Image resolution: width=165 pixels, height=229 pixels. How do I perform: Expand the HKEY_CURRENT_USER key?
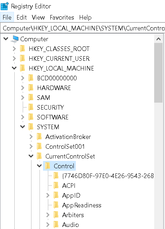pyautogui.click(x=14, y=58)
